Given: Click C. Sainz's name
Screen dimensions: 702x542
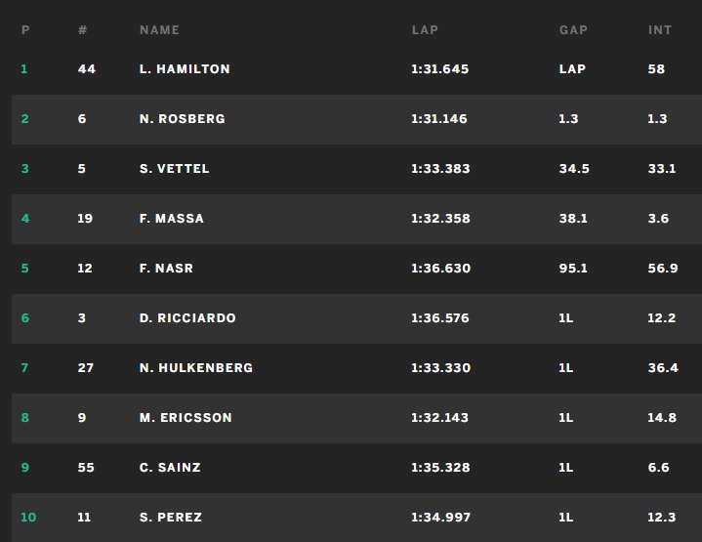Looking at the screenshot, I should 170,468.
